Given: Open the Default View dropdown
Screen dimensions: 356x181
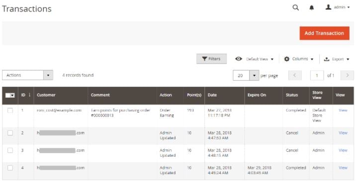Looking at the screenshot, I should [260, 59].
